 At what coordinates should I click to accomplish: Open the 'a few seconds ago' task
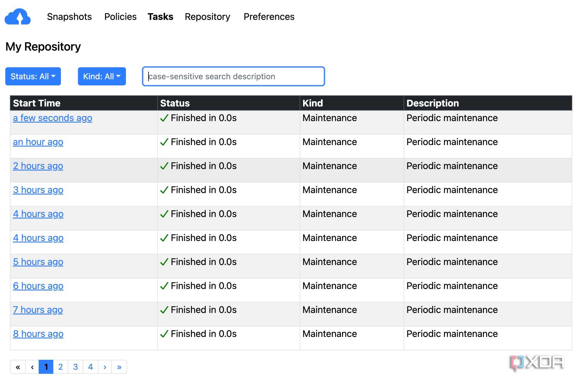click(52, 118)
